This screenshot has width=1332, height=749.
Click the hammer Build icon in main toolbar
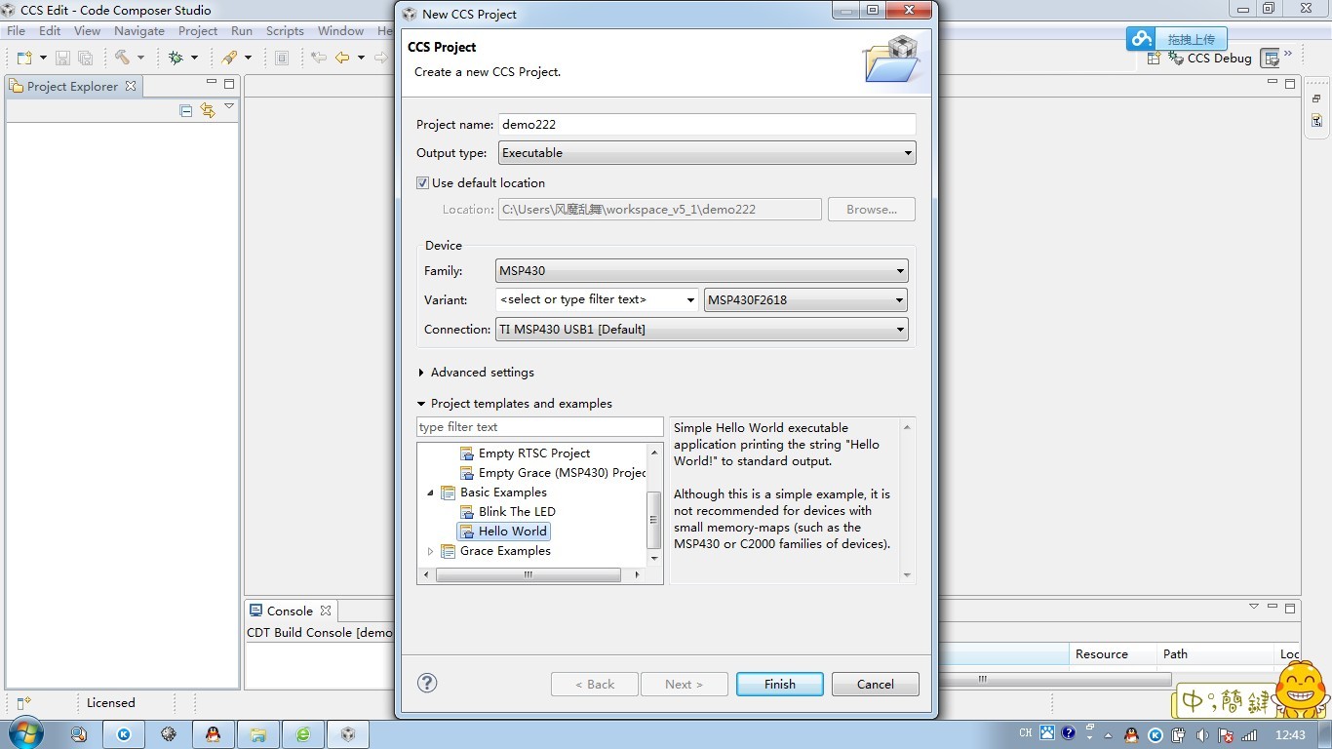click(x=122, y=58)
